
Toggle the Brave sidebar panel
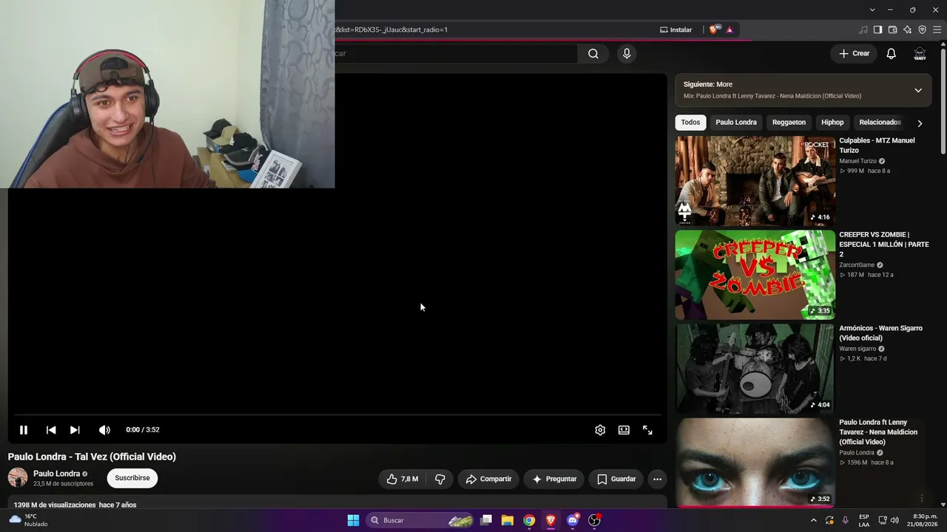click(x=877, y=30)
